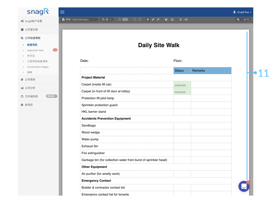Open Construction Stages submenu item
The height and width of the screenshot is (203, 271).
38,67
